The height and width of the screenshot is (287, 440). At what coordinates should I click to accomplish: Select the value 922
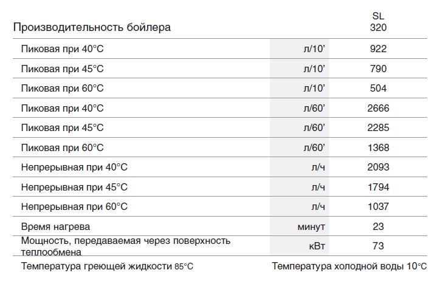click(x=378, y=49)
